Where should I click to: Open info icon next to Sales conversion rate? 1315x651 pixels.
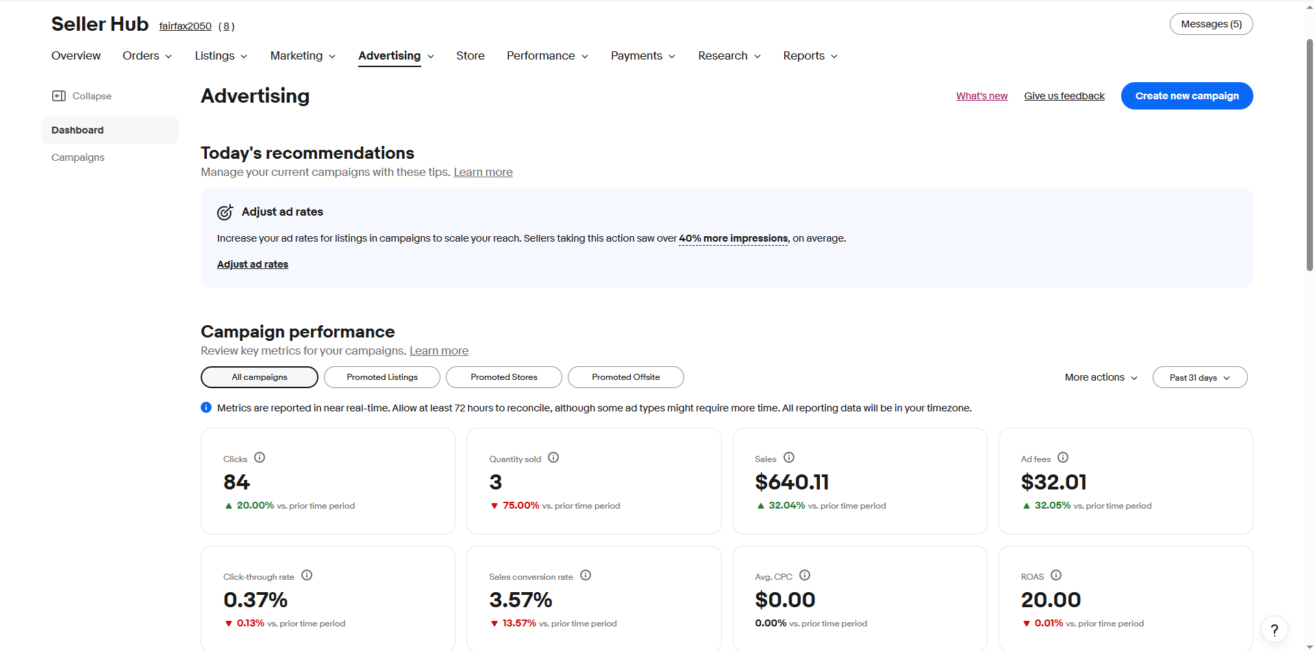point(586,575)
